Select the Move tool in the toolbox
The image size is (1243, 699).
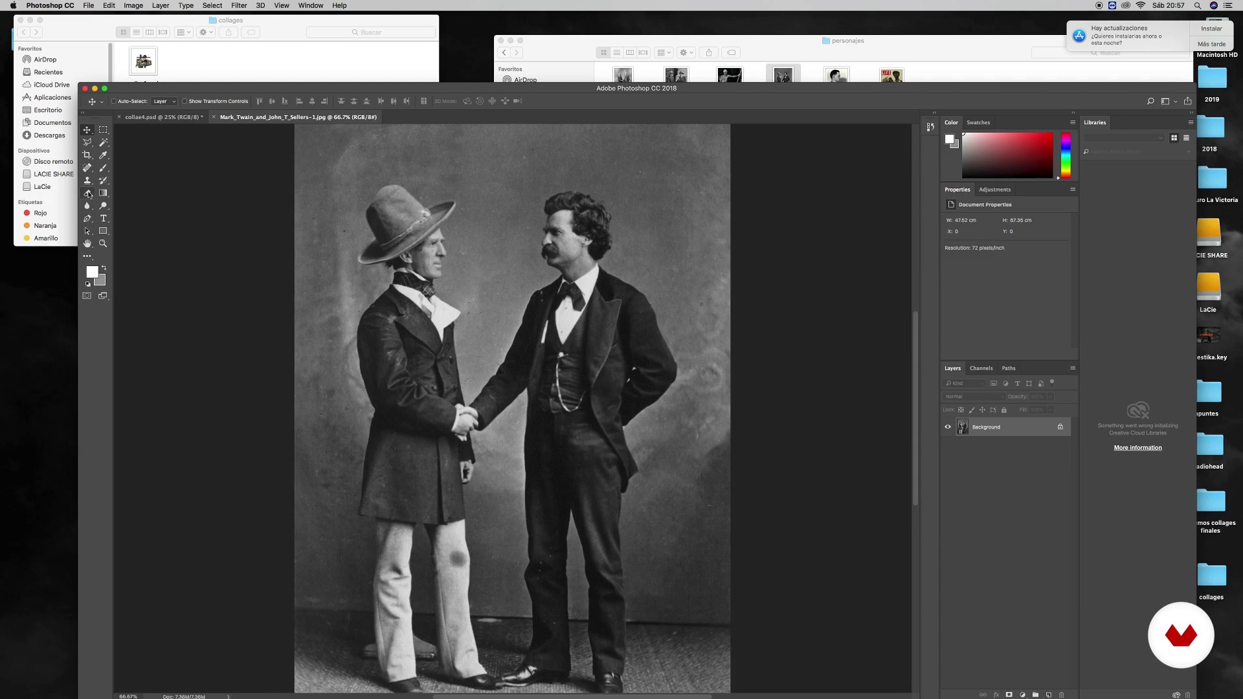point(87,130)
